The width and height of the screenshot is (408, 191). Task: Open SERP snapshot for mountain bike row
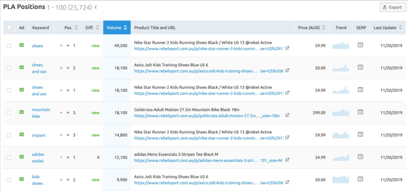tap(360, 112)
